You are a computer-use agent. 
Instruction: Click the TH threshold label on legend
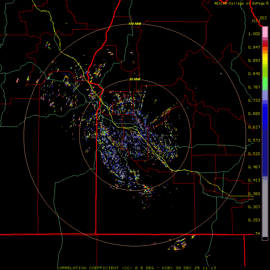click(258, 234)
